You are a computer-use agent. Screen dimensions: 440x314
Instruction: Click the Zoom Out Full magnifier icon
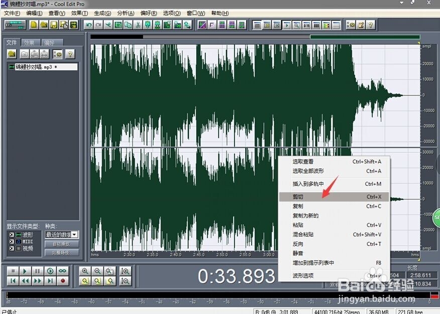[109, 271]
